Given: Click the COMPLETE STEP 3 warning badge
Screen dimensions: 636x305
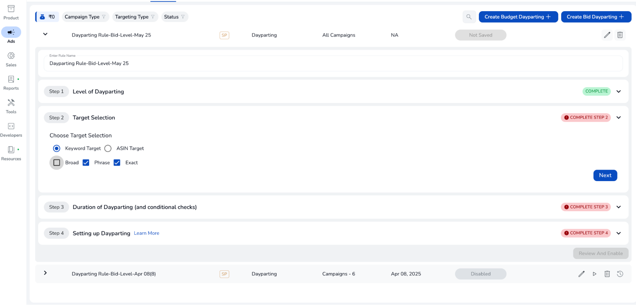Looking at the screenshot, I should click(x=586, y=207).
